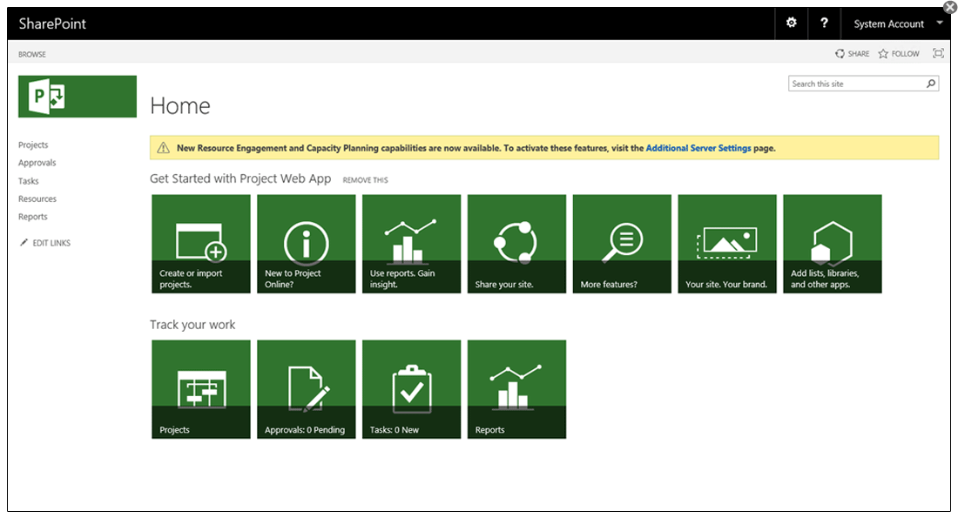Image resolution: width=958 pixels, height=518 pixels.
Task: Click the Project Web App logo
Action: coord(78,97)
